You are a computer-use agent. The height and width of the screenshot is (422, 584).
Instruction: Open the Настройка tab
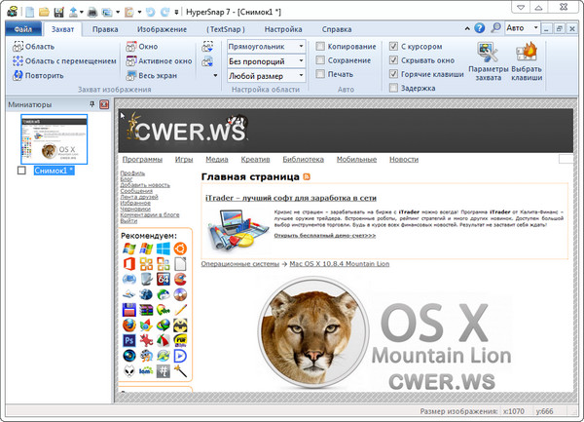point(283,29)
